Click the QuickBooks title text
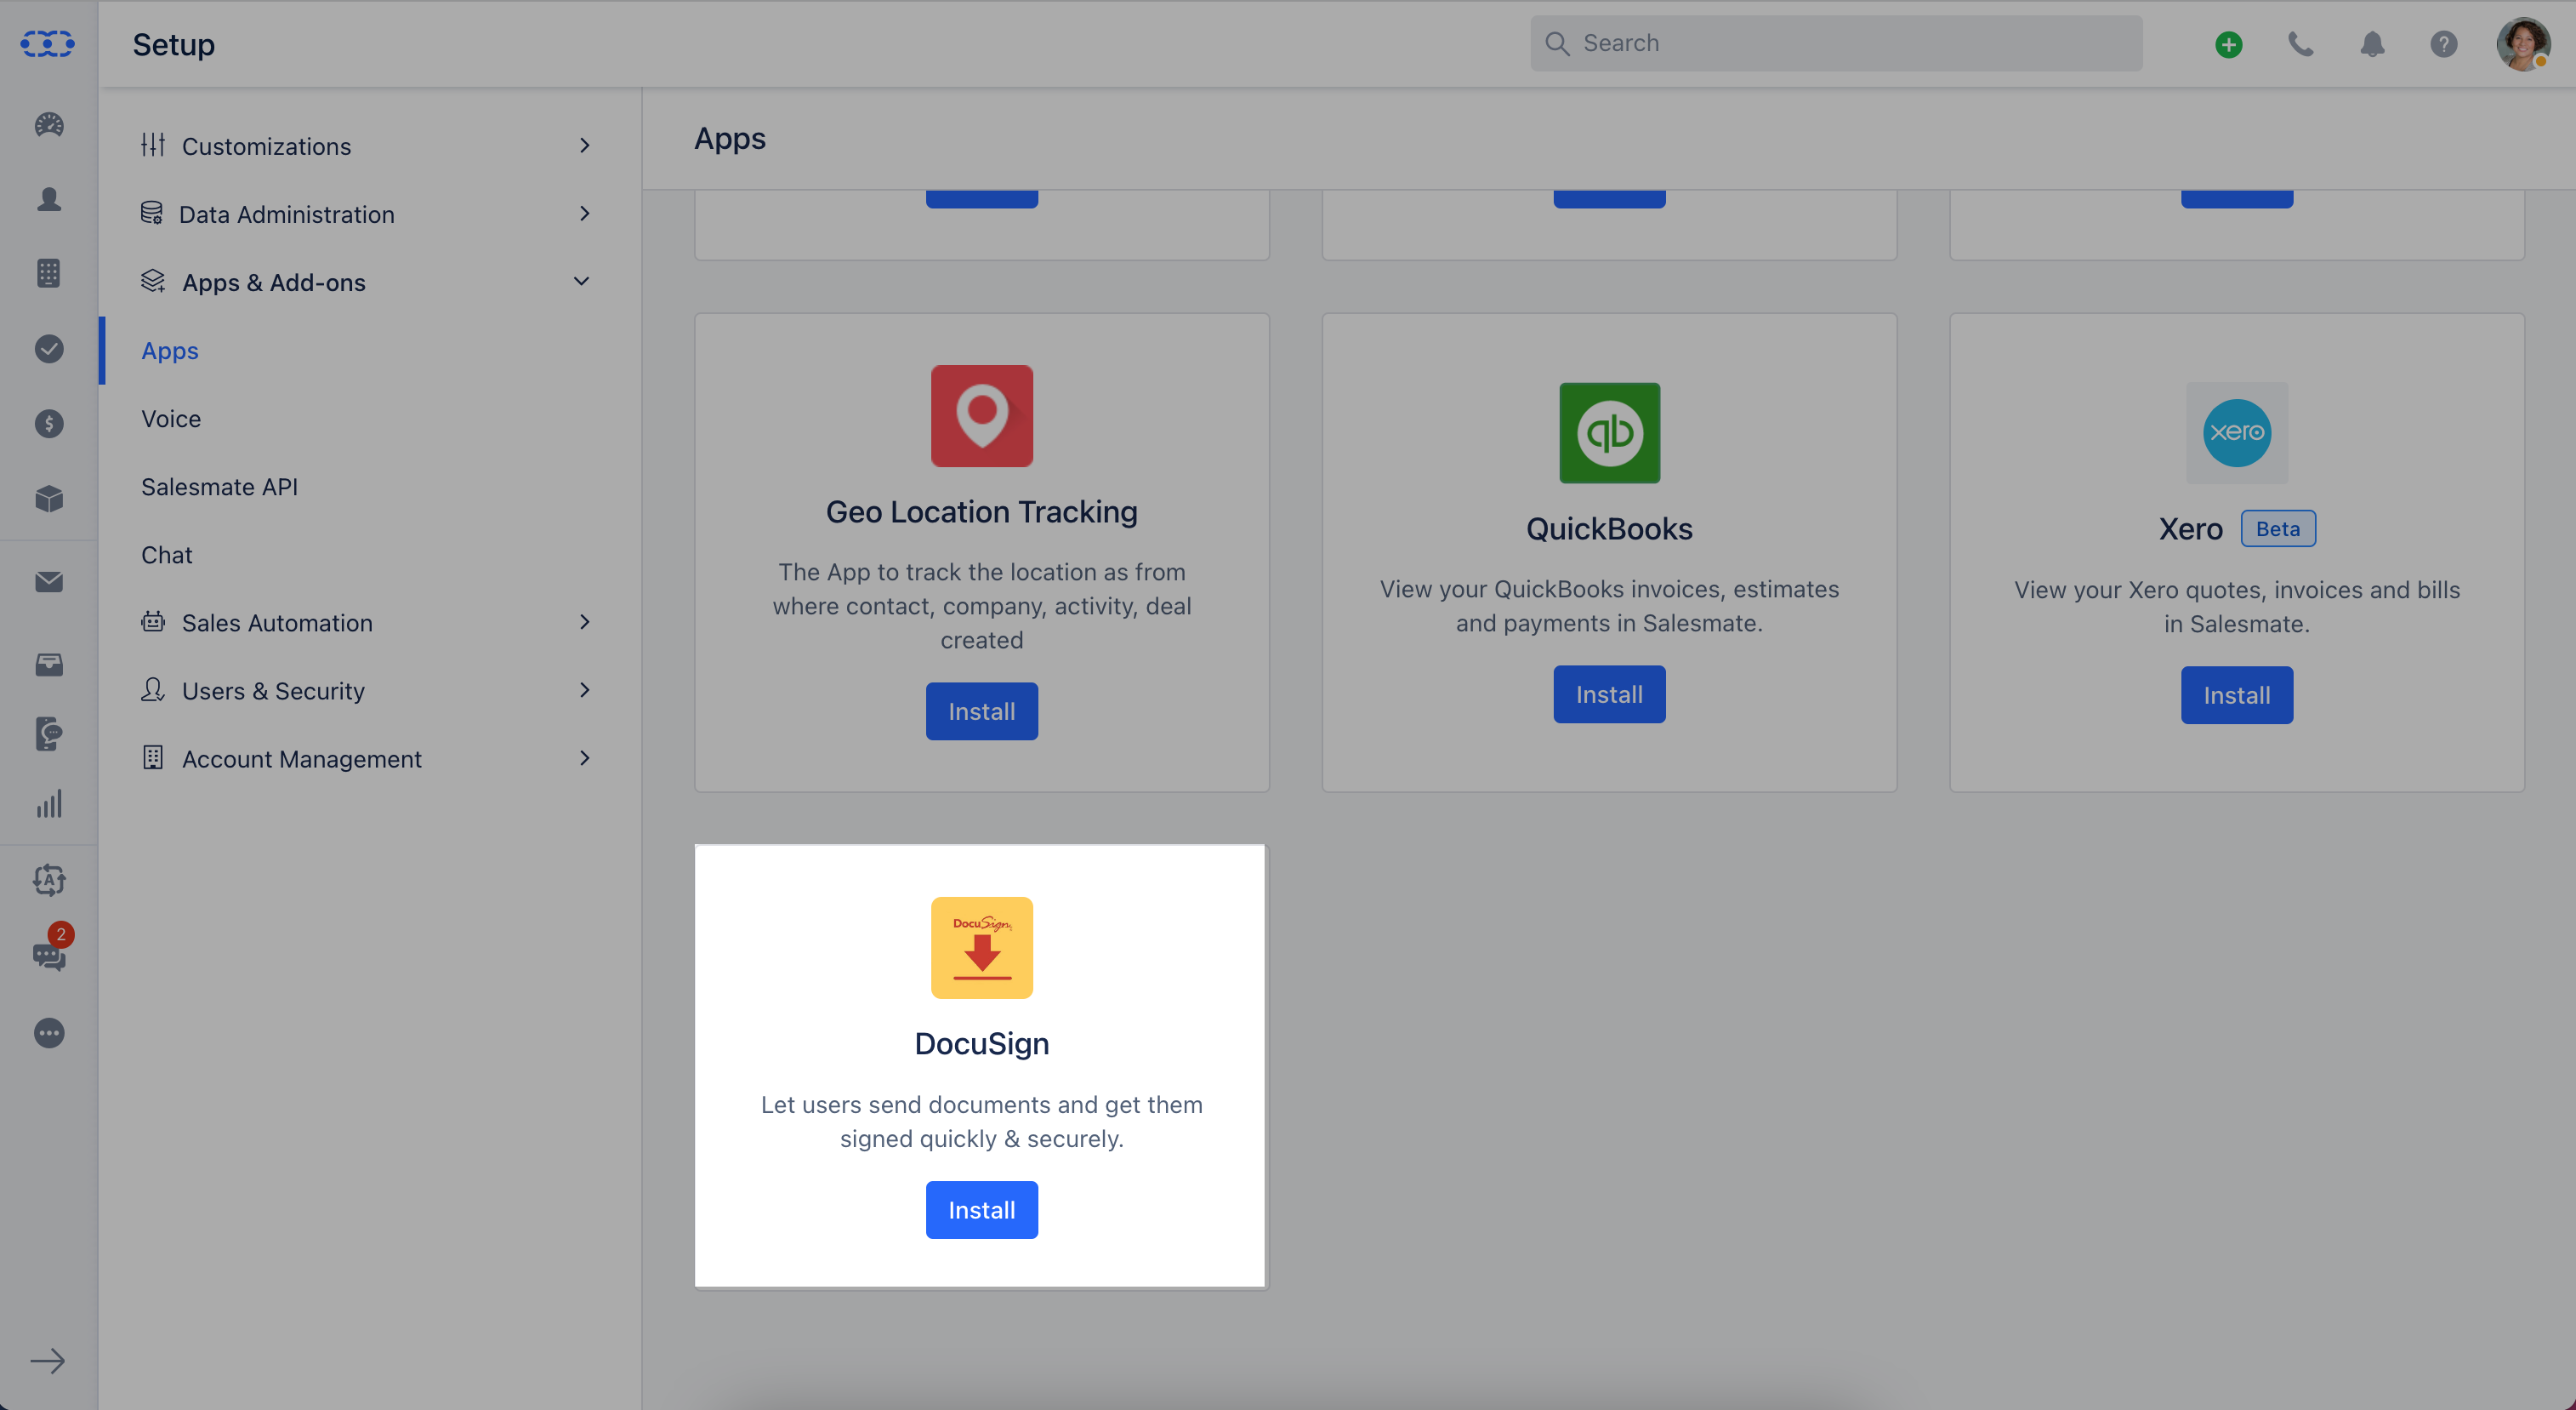The width and height of the screenshot is (2576, 1410). (1609, 528)
